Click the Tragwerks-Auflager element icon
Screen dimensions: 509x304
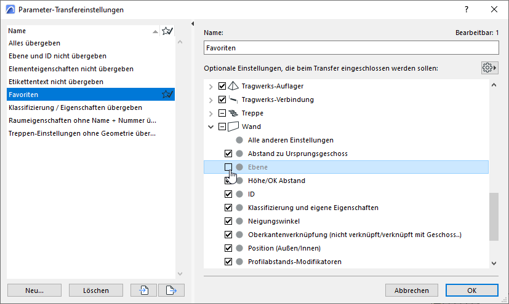(x=233, y=86)
